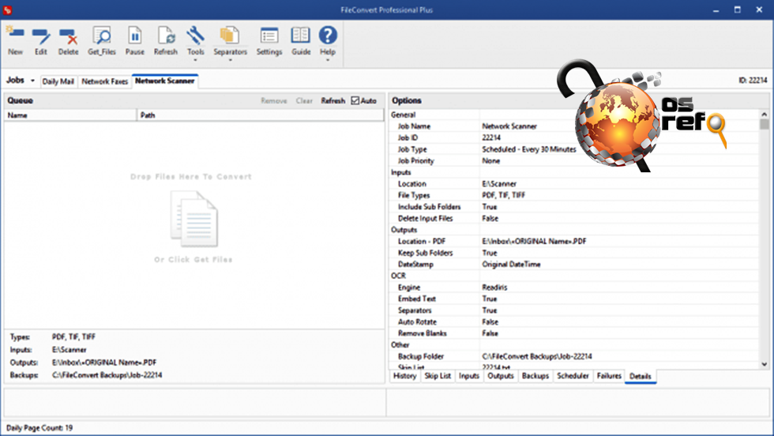Click the Remove queue button
This screenshot has height=436, width=774.
(x=274, y=100)
